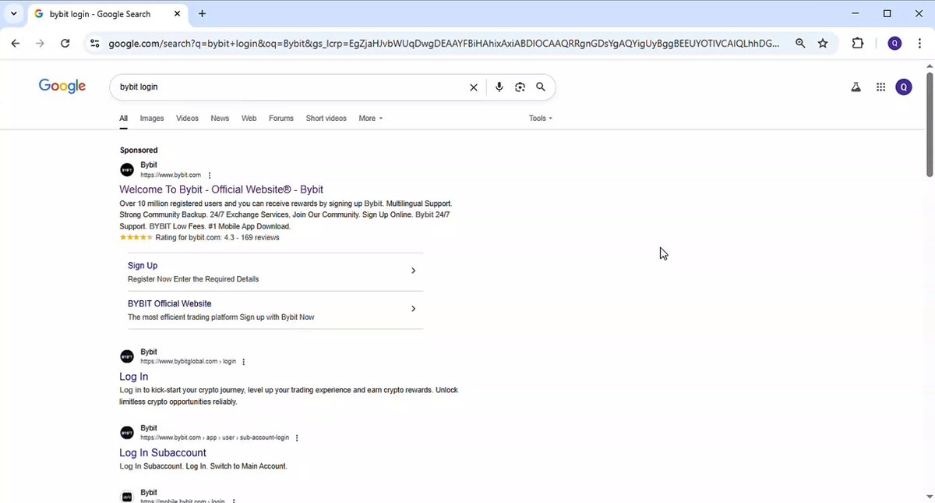Switch to Web tab
935x503 pixels.
pyautogui.click(x=249, y=119)
